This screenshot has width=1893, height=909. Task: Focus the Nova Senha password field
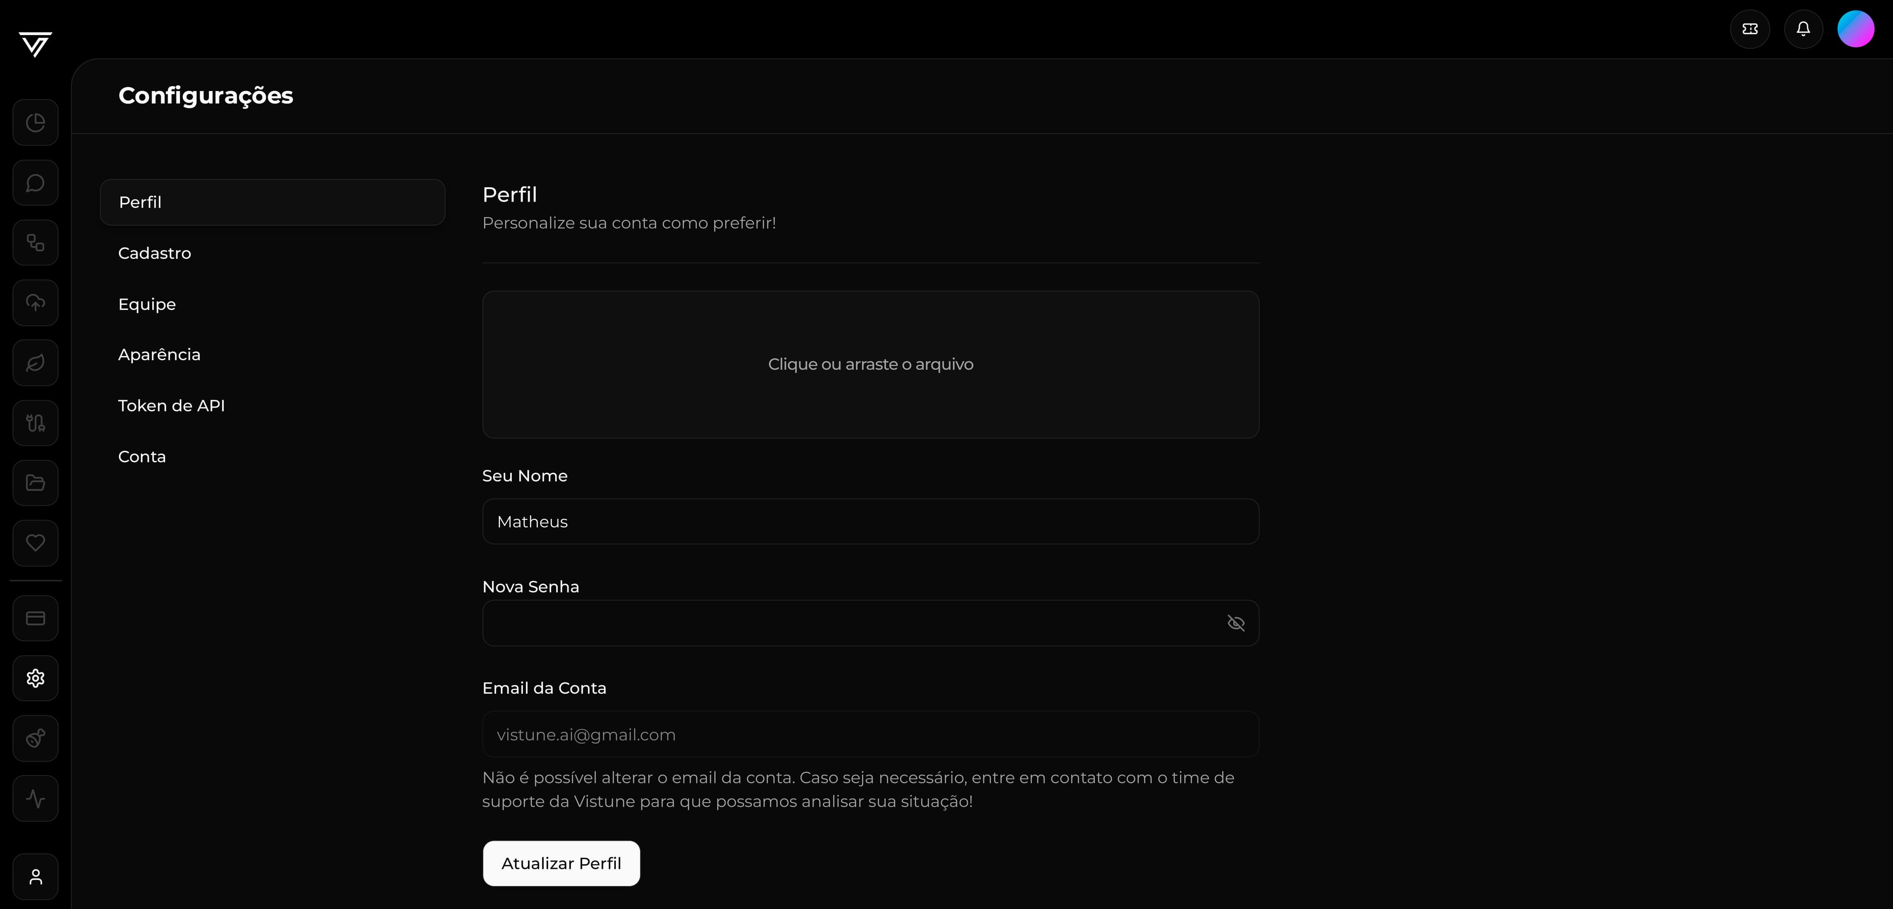coord(871,623)
